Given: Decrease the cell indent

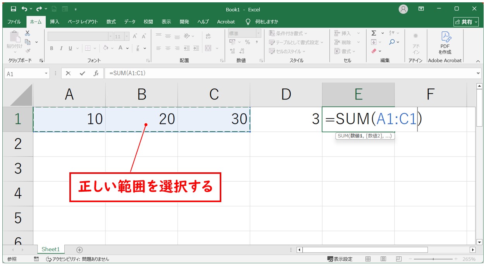Looking at the screenshot, I should 187,48.
